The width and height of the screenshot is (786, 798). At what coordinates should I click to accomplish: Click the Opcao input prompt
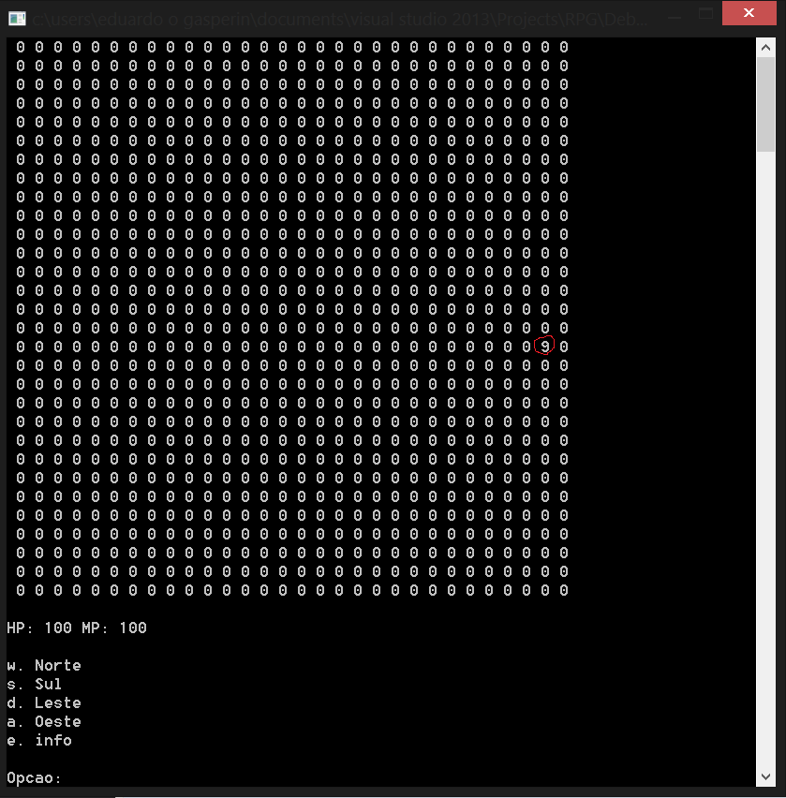[x=35, y=777]
